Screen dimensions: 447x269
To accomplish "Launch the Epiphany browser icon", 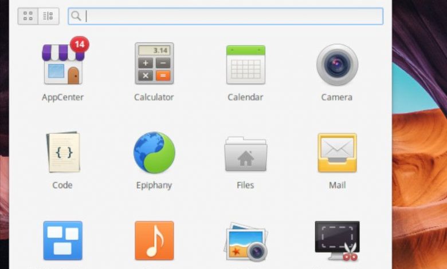I will click(154, 152).
